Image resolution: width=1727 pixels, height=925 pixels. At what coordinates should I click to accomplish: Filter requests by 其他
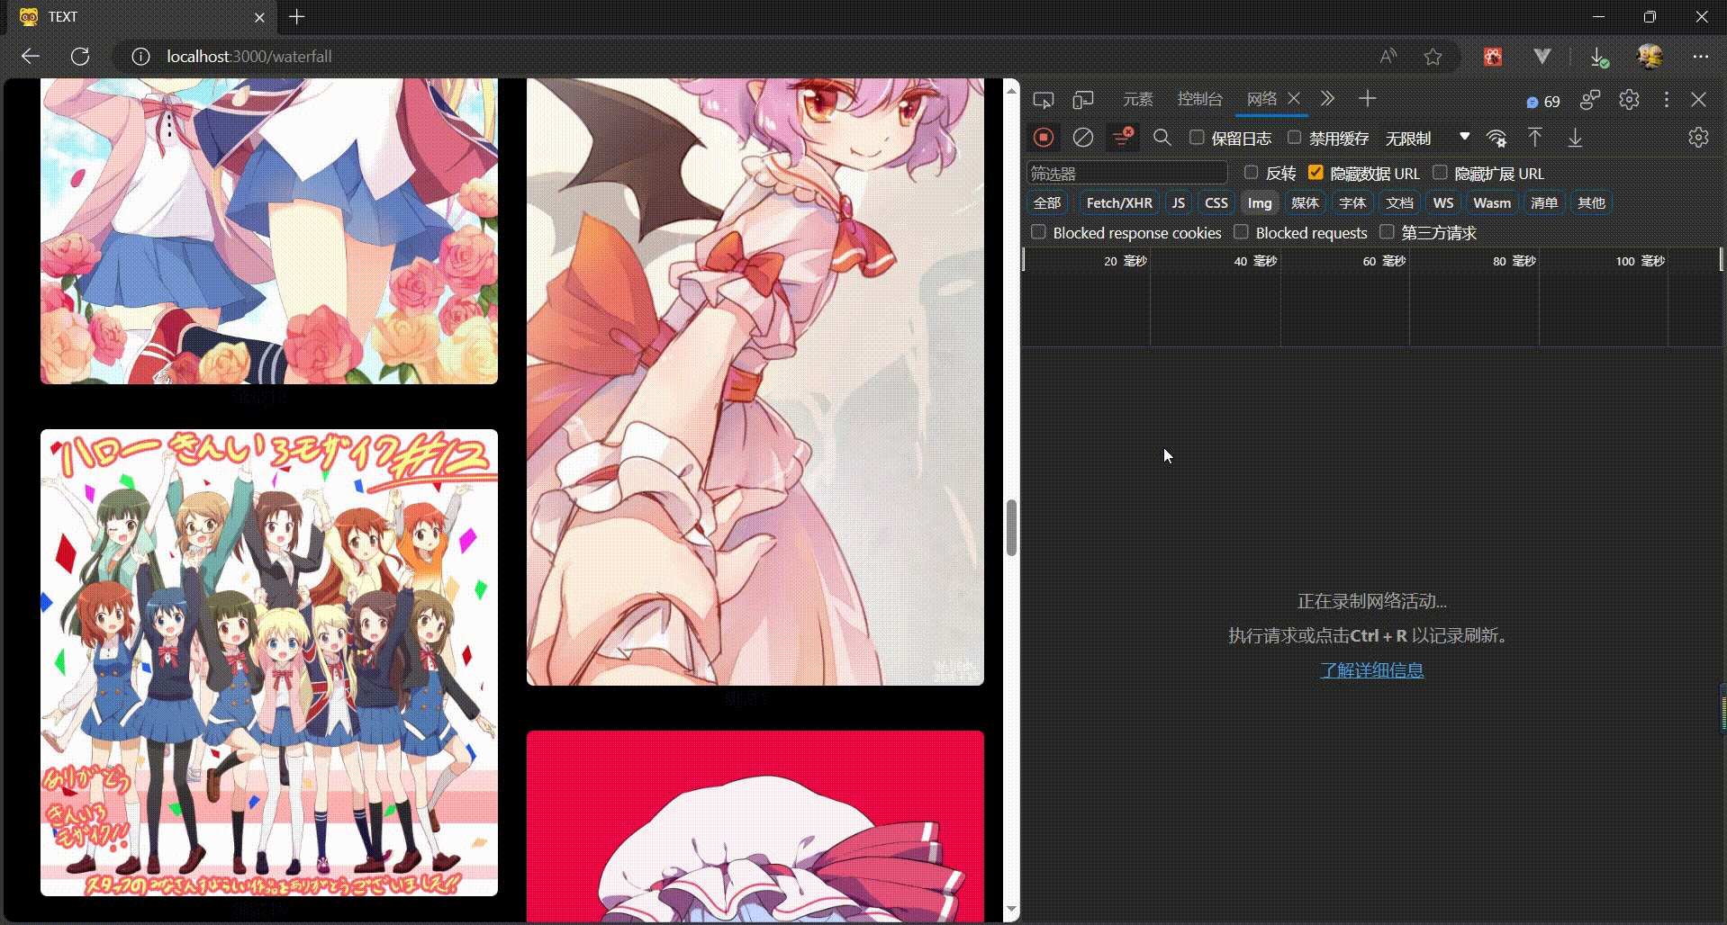1591,202
